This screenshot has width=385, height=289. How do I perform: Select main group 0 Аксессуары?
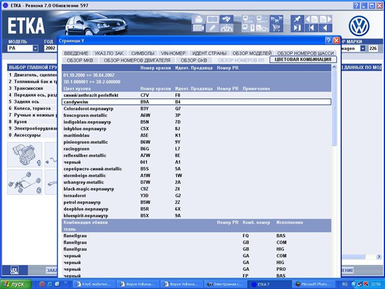(x=32, y=135)
